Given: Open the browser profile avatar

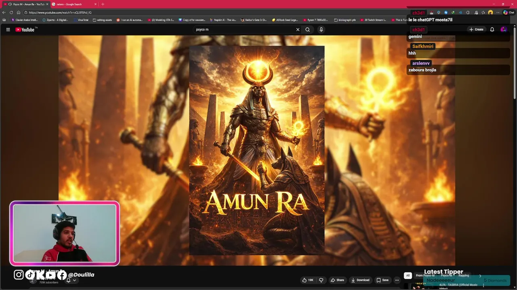Looking at the screenshot, I should pos(490,12).
